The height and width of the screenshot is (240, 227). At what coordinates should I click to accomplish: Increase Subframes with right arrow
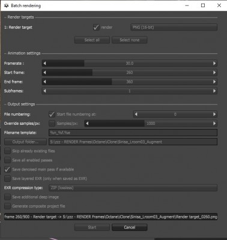214,91
